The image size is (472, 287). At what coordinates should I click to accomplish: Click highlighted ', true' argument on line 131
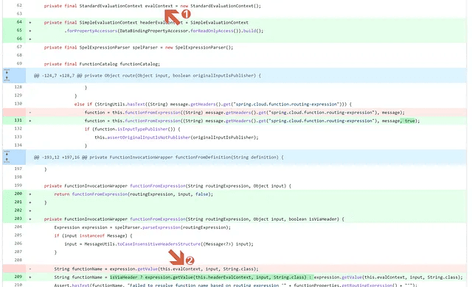coord(408,121)
